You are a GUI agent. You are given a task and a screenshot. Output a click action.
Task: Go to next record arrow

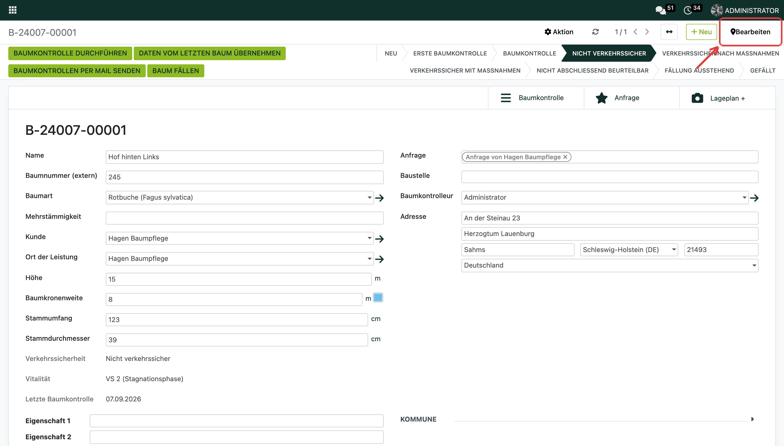coord(647,32)
